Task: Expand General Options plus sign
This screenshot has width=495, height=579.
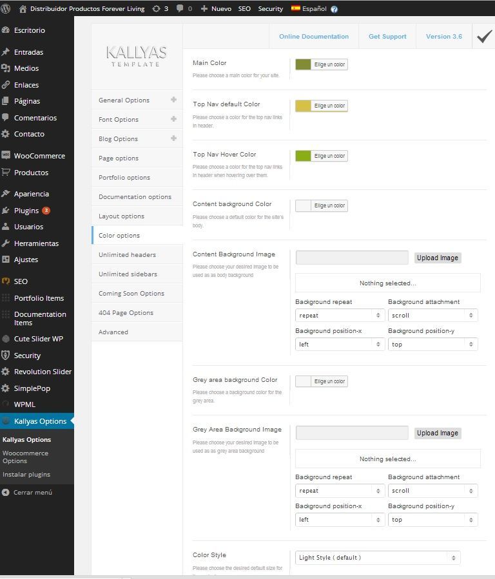Action: pos(173,100)
